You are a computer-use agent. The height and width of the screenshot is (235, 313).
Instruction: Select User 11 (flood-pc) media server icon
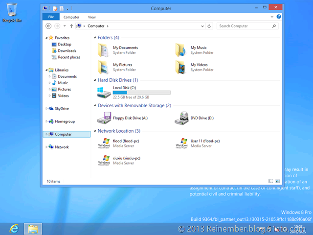click(x=181, y=143)
